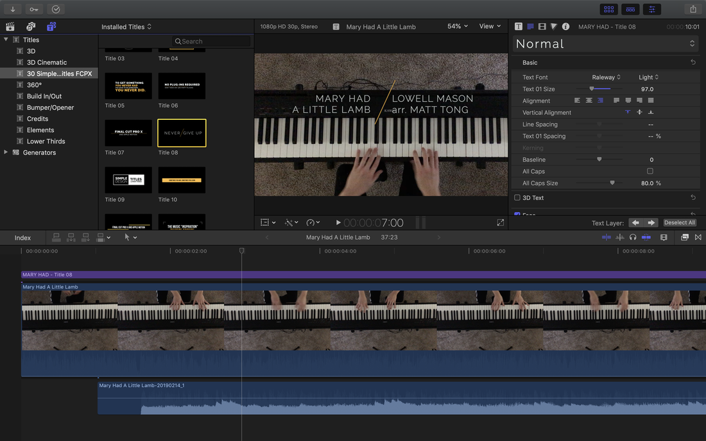706x441 pixels.
Task: Expand the Generators category
Action: click(x=6, y=153)
